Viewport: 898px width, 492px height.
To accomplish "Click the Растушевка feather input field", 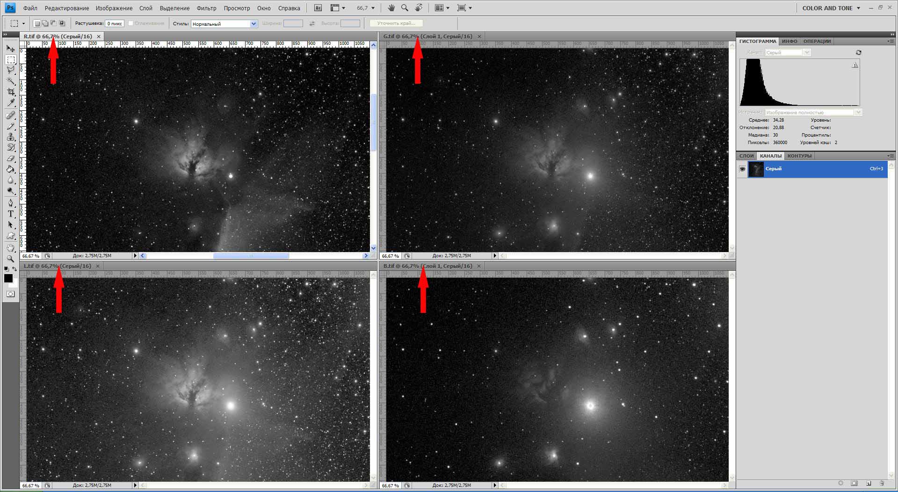I will click(115, 23).
